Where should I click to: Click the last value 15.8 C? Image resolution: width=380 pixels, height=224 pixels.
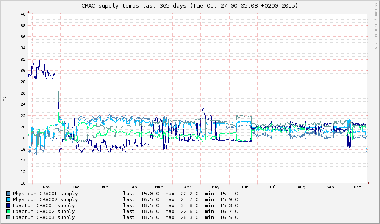click(150, 194)
